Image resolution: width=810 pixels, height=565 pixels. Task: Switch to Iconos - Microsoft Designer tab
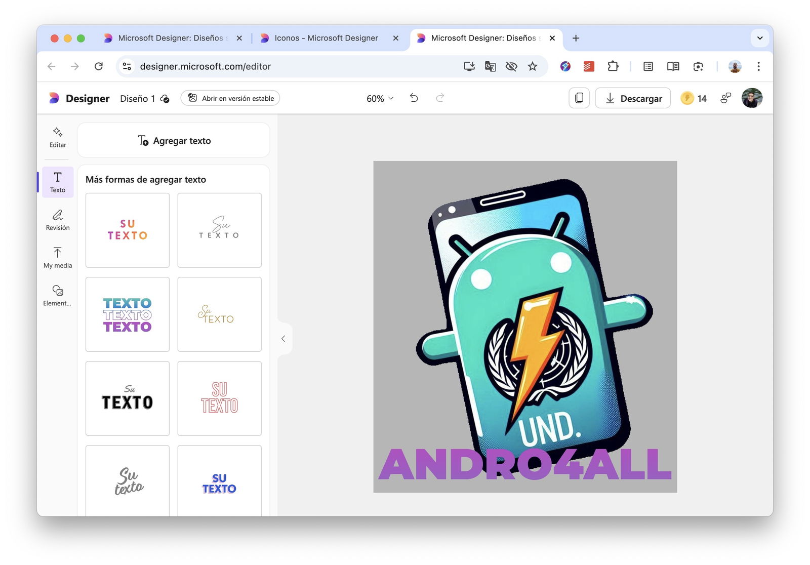coord(326,38)
